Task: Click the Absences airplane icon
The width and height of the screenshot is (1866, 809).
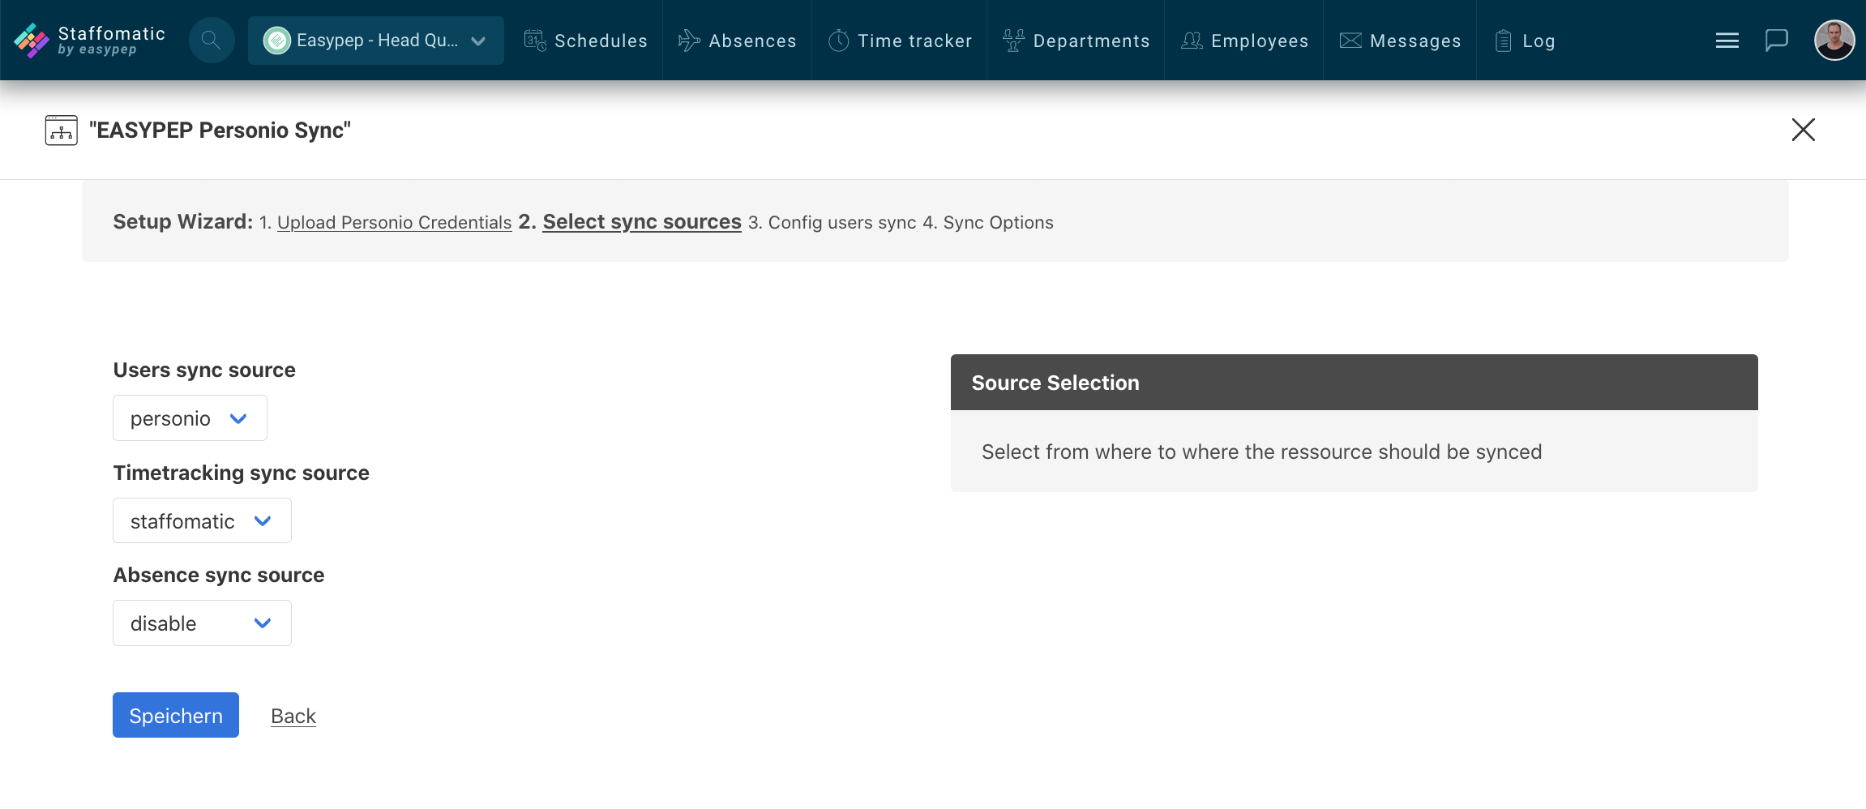Action: 689,41
